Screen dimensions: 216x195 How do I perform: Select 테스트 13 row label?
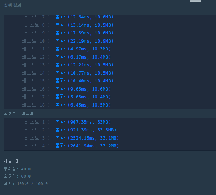33,65
